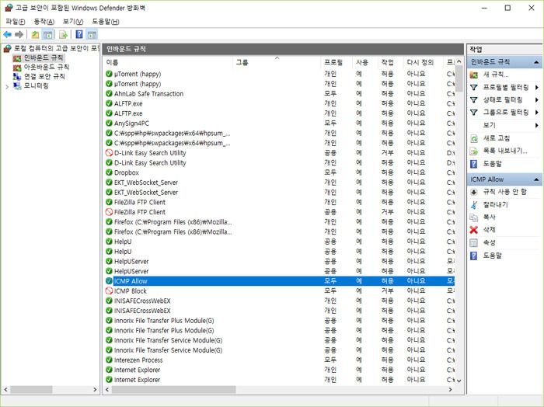544x407 pixels.
Task: Open the 파일 menu
Action: coord(16,22)
